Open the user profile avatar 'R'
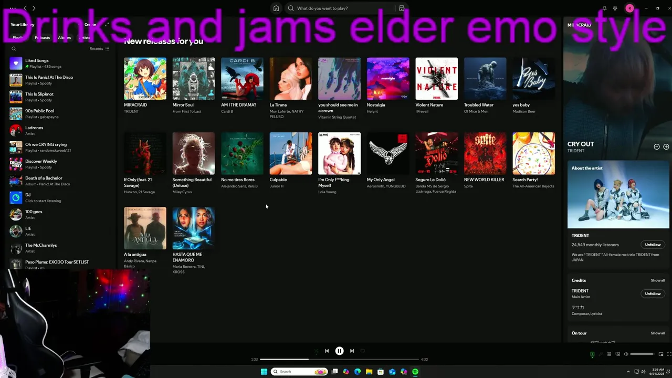Image resolution: width=672 pixels, height=378 pixels. [629, 8]
